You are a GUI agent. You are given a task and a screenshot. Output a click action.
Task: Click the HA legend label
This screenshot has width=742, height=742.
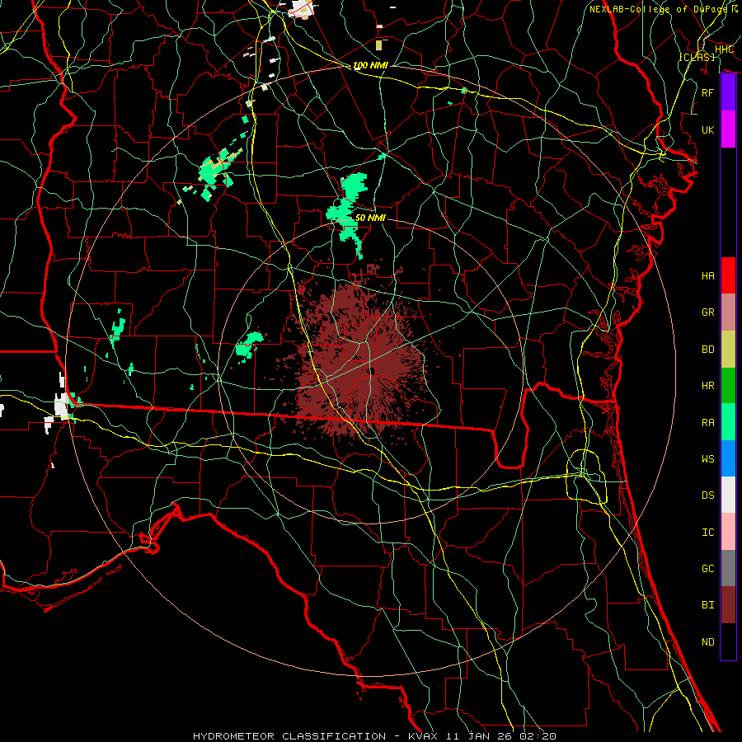pos(708,276)
